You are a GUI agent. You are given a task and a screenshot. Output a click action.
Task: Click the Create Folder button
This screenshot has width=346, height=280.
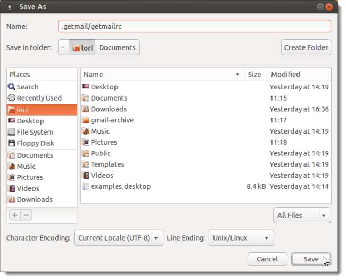click(306, 47)
